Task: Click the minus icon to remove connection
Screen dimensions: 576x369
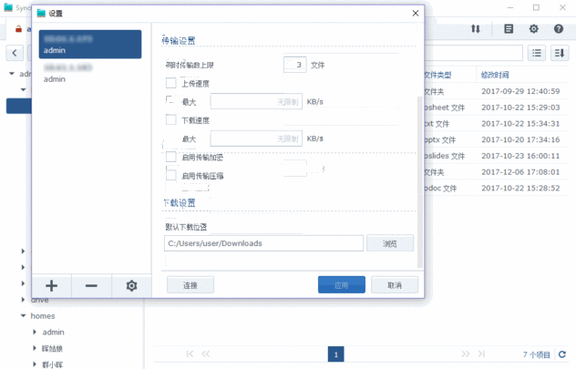Action: click(x=91, y=285)
